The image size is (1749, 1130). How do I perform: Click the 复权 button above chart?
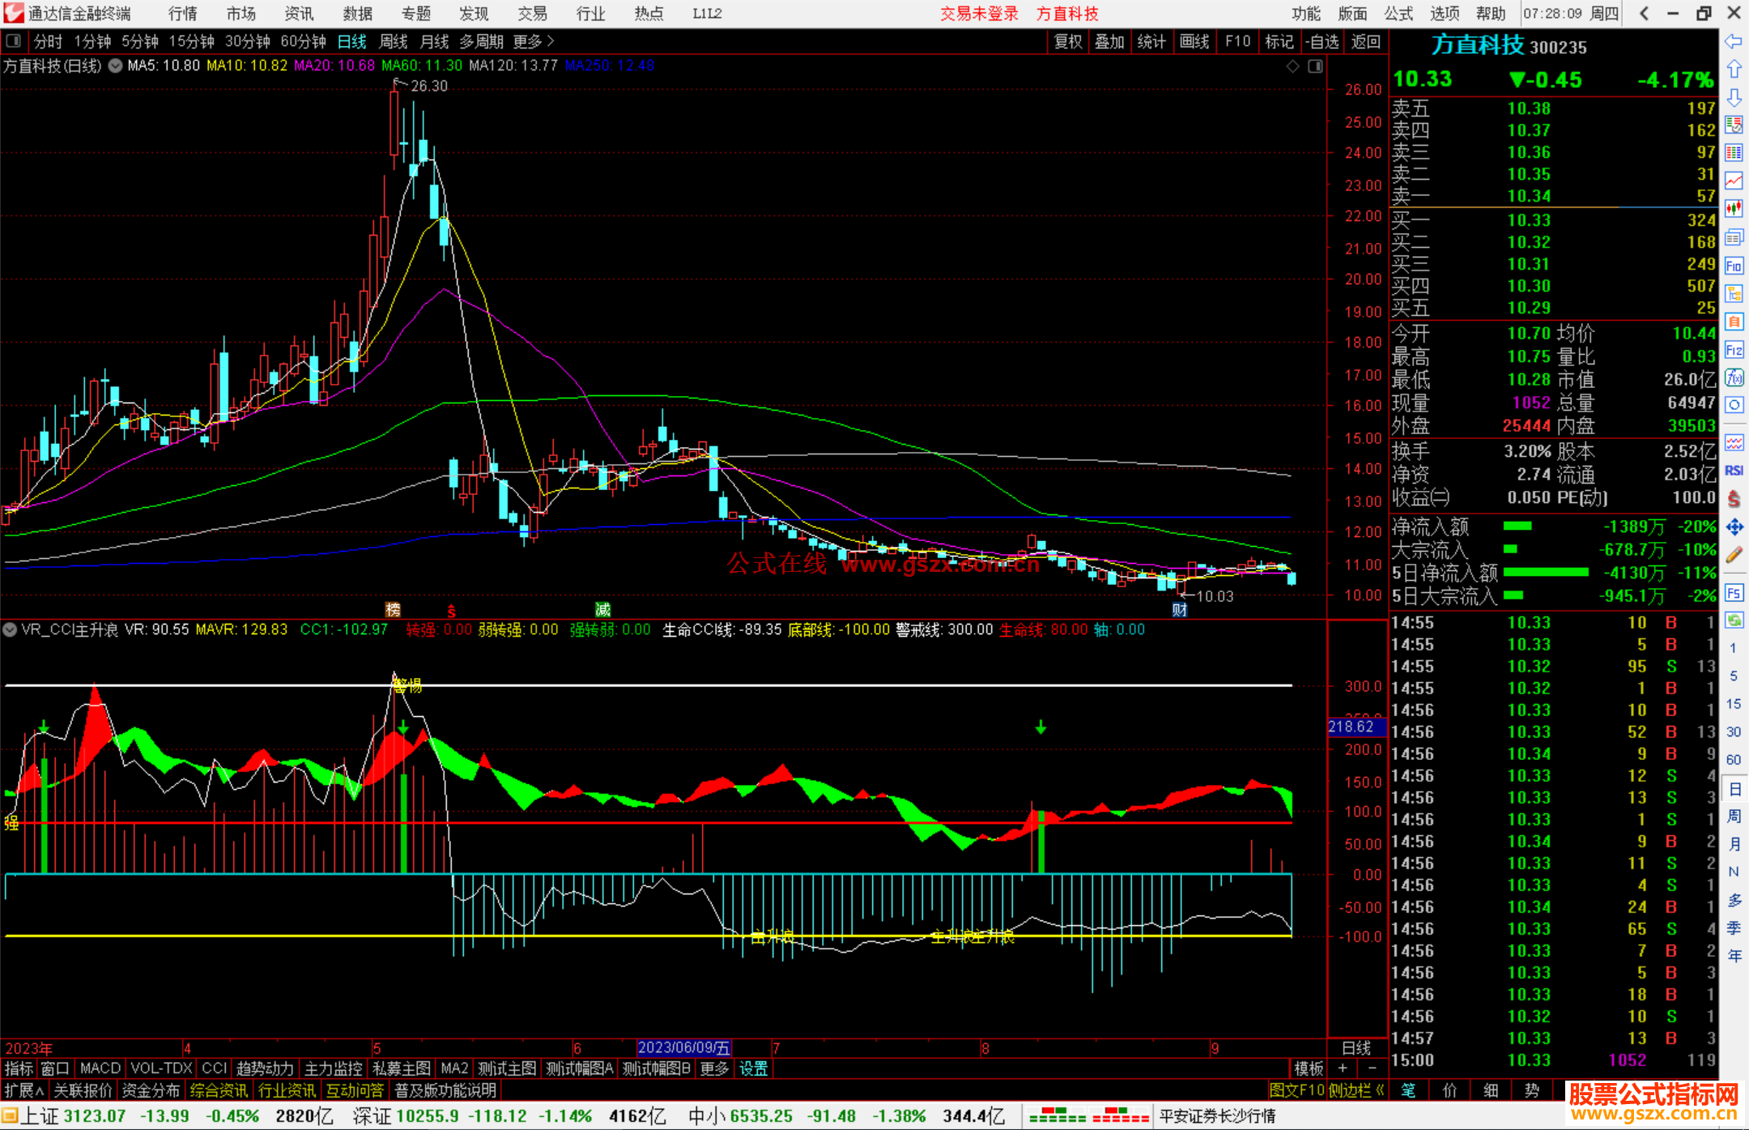click(x=1068, y=41)
